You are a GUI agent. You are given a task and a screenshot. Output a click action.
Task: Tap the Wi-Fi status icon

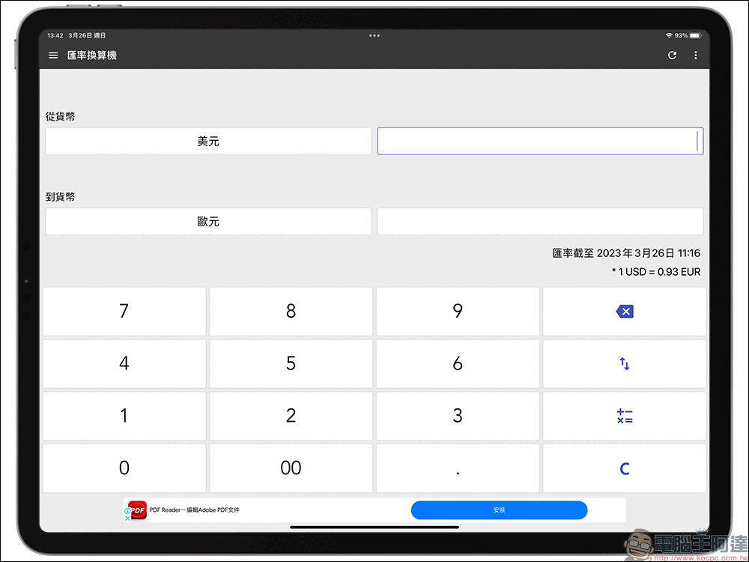click(669, 35)
